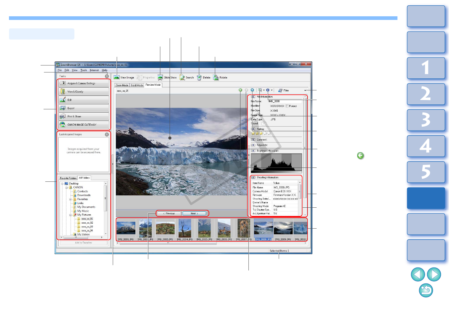
Task: Rotate the selected image
Action: tap(220, 77)
